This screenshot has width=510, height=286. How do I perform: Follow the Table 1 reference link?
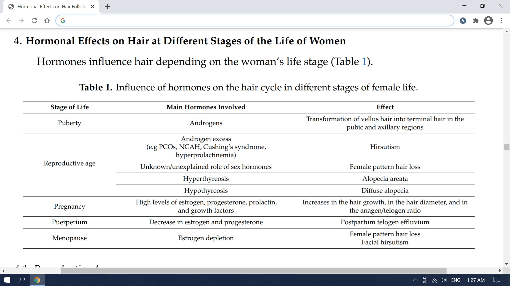[364, 61]
